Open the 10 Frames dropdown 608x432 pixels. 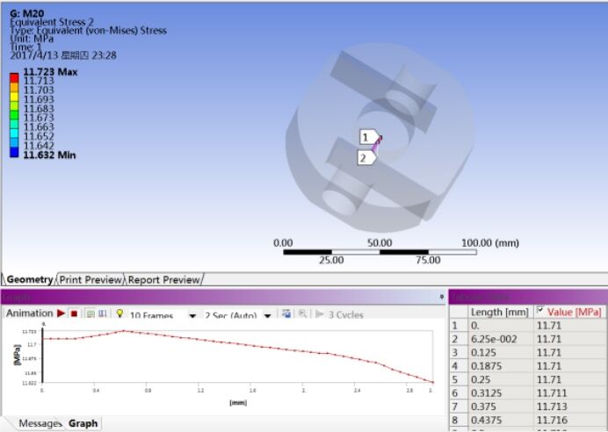(x=192, y=315)
